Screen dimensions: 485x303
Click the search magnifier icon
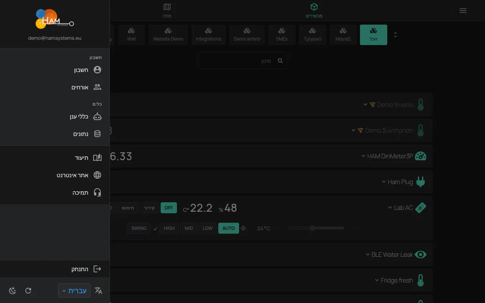(x=280, y=61)
